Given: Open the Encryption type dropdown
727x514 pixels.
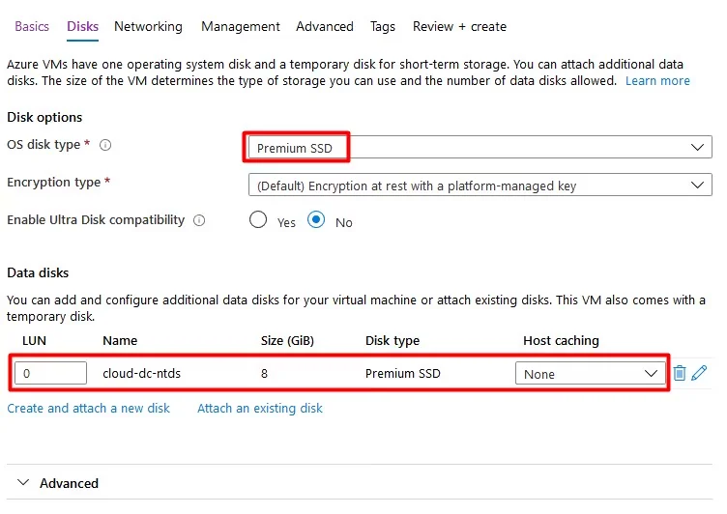Looking at the screenshot, I should pyautogui.click(x=480, y=186).
